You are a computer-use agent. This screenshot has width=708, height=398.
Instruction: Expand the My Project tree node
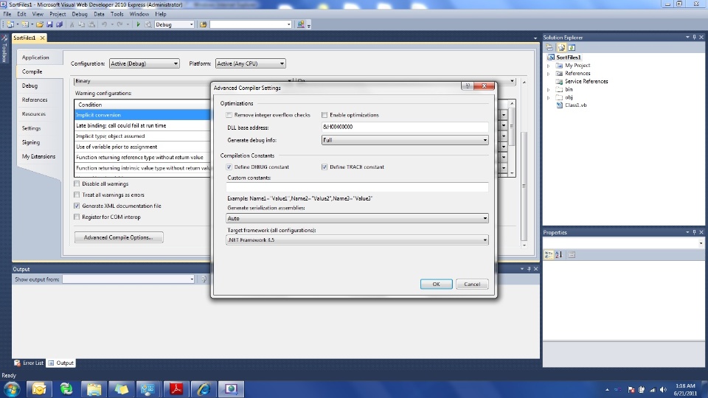[549, 66]
